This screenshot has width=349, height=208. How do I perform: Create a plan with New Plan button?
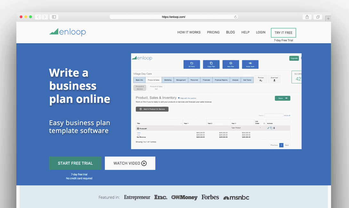(x=231, y=64)
